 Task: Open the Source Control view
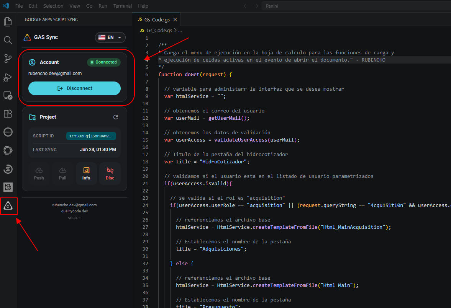click(x=8, y=59)
